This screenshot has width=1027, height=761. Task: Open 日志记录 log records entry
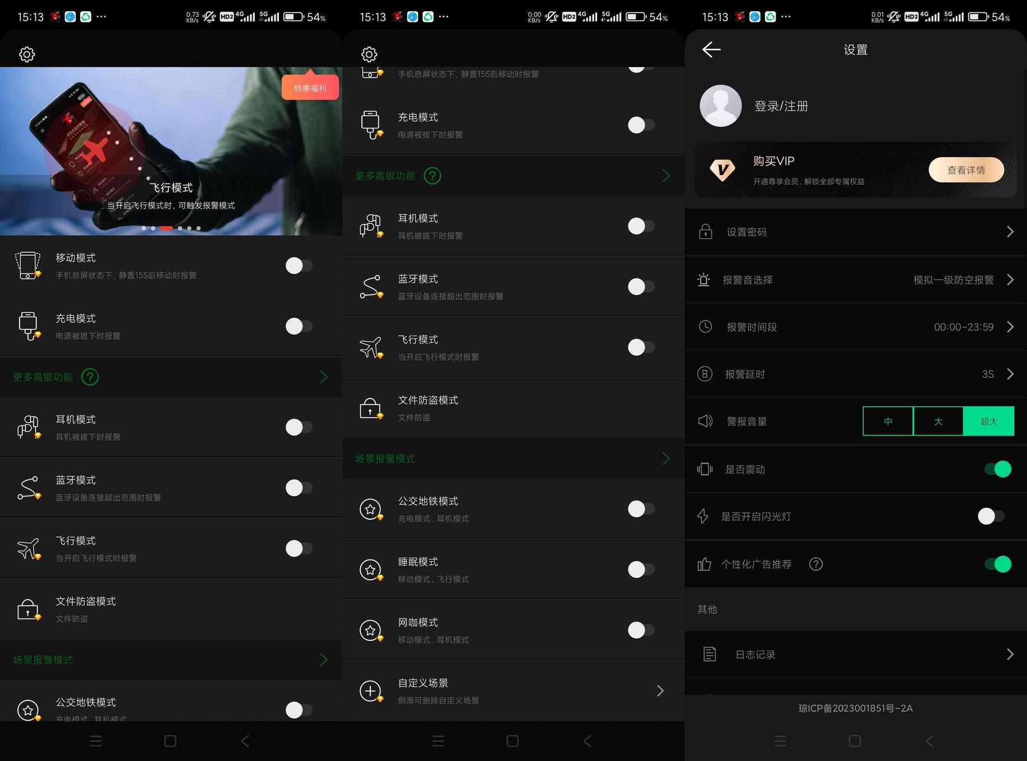point(855,654)
